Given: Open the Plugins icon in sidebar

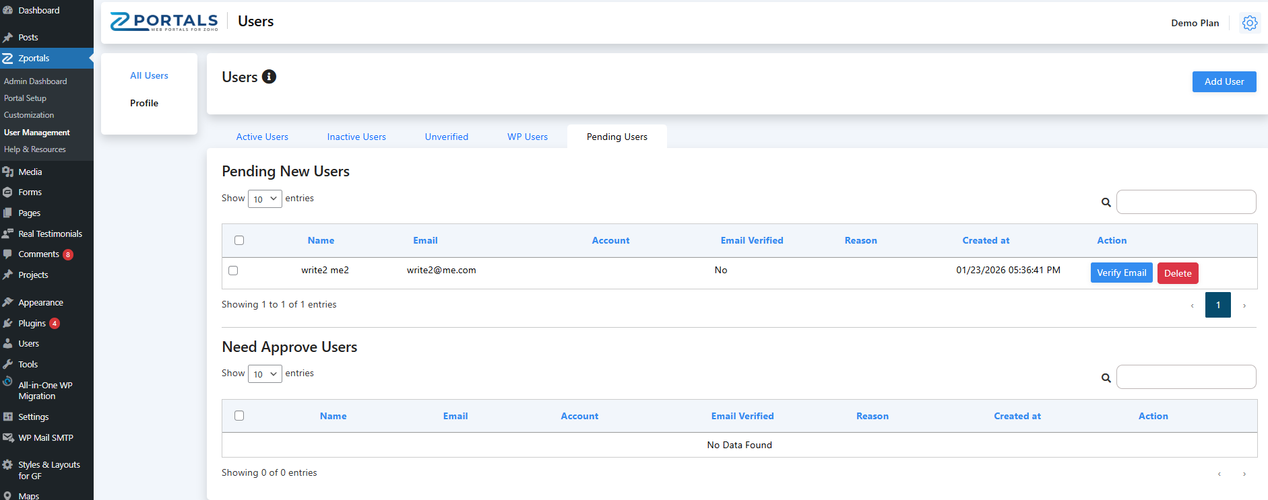Looking at the screenshot, I should coord(8,324).
